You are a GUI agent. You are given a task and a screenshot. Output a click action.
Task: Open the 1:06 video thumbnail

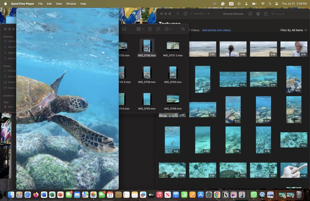click(x=233, y=140)
